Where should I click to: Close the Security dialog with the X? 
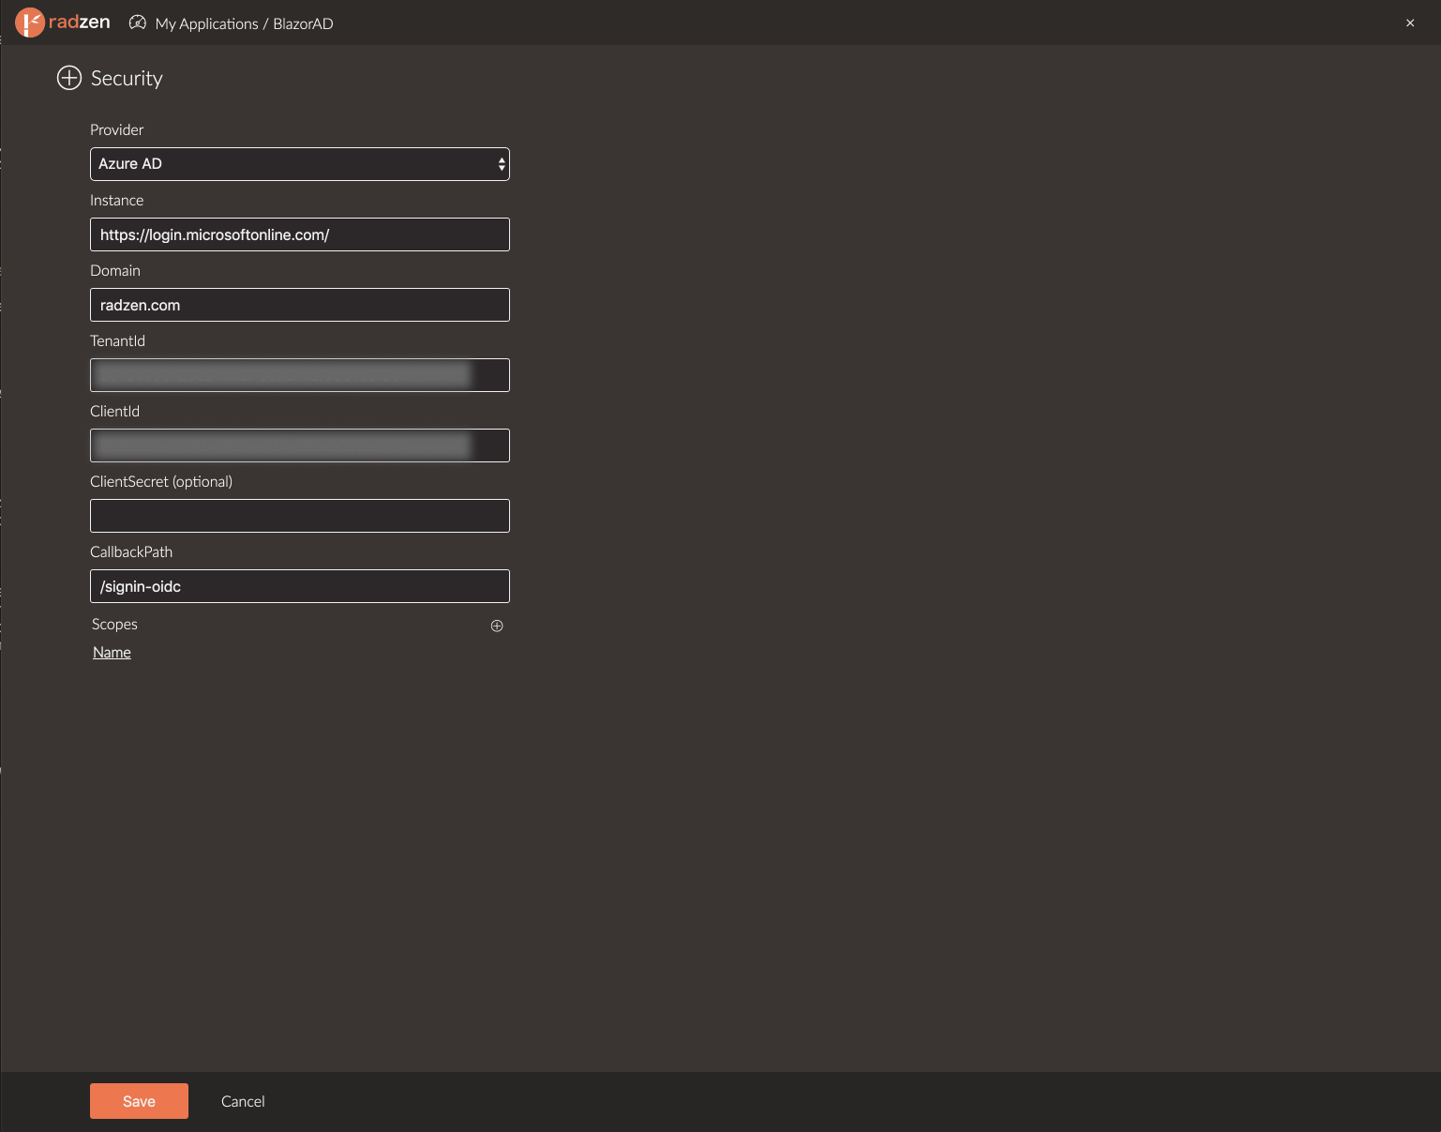1410,23
